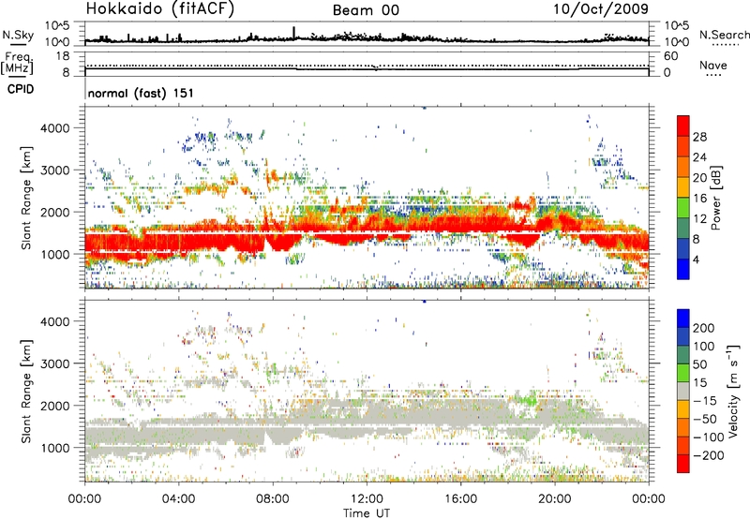
Task: Click the date '10/Oct/2009'
Action: coord(601,9)
